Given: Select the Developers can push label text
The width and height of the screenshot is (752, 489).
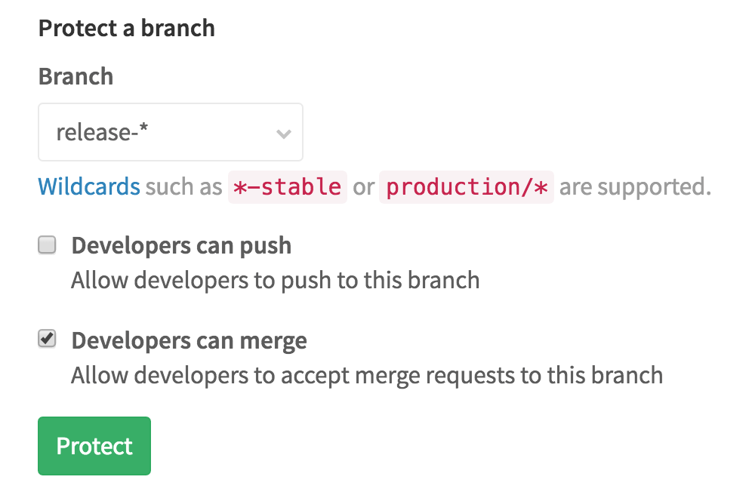Looking at the screenshot, I should point(181,245).
